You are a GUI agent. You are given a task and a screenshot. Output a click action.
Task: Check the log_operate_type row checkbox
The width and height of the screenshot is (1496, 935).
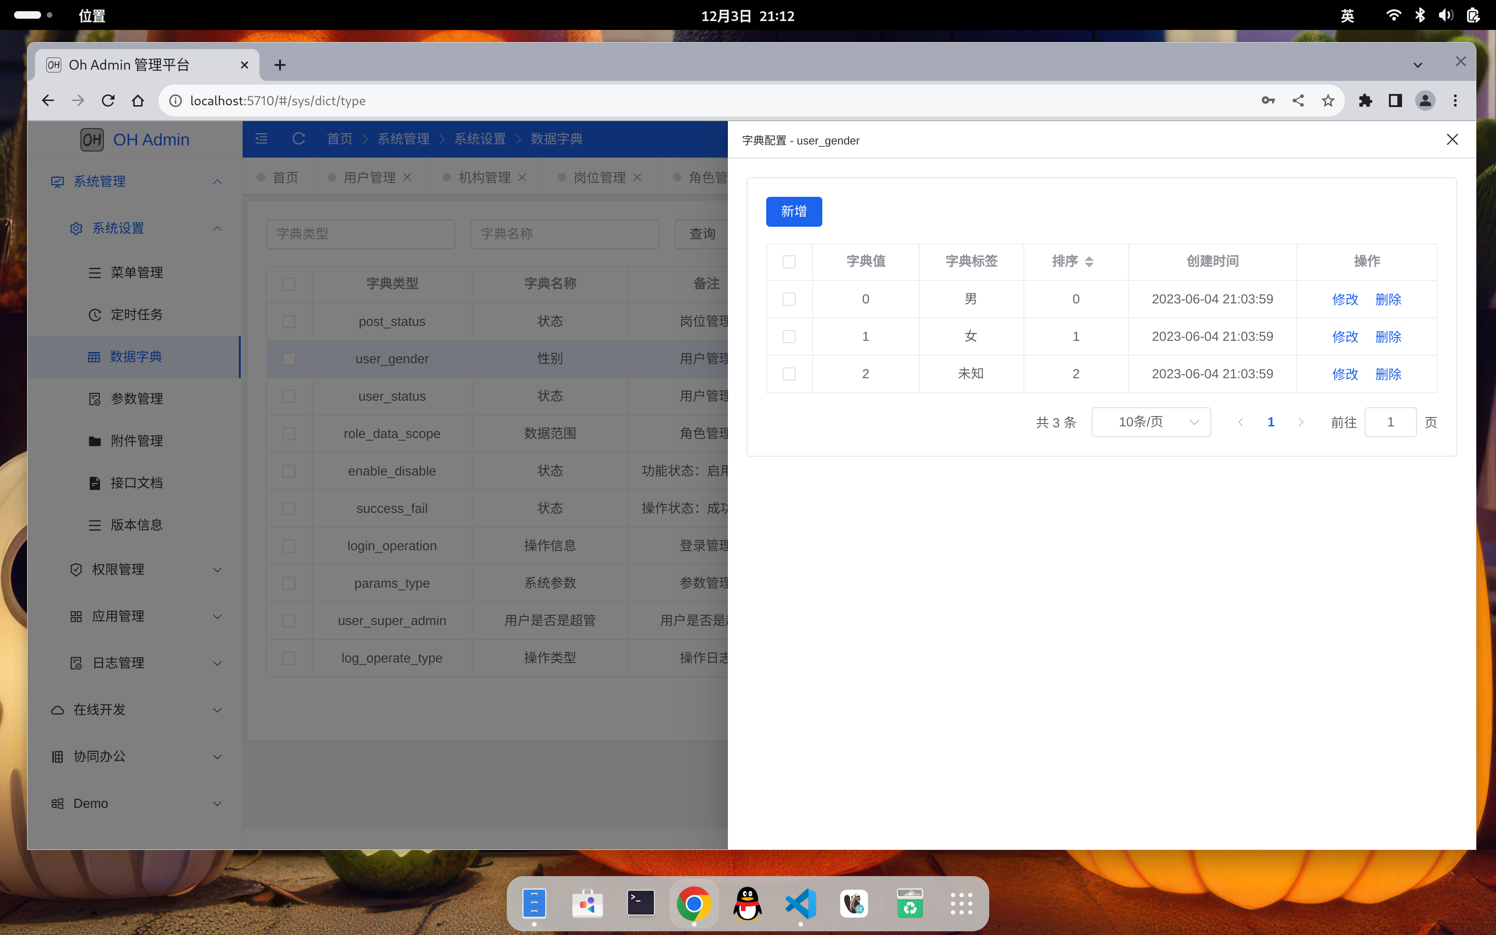[289, 658]
